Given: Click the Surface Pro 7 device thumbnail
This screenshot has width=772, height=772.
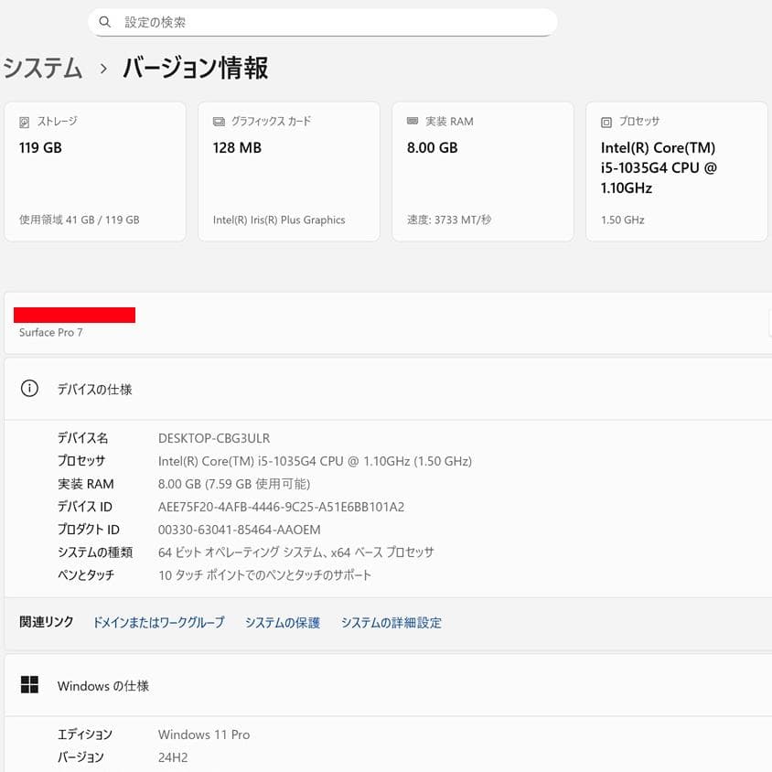Looking at the screenshot, I should [x=74, y=315].
